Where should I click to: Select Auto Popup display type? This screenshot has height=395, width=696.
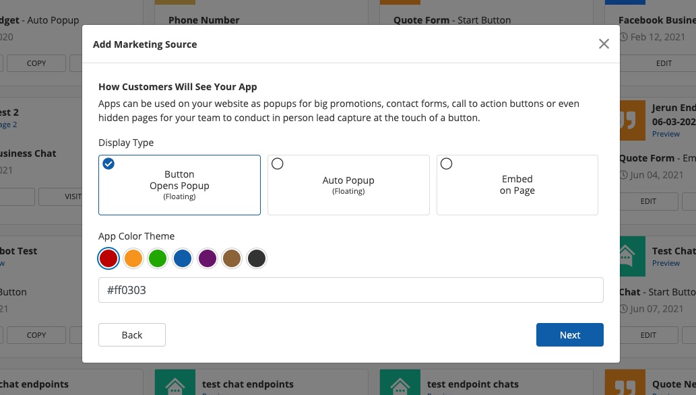[348, 185]
